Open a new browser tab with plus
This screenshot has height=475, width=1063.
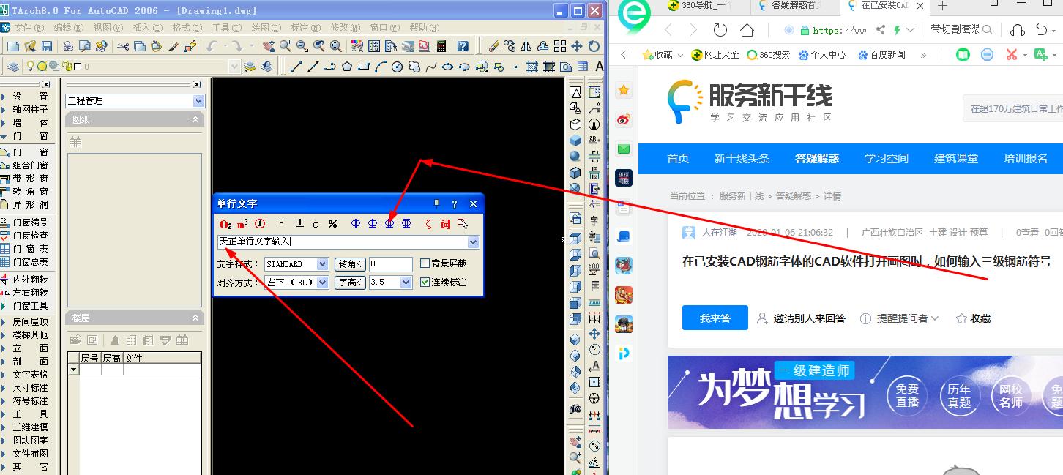[x=942, y=6]
